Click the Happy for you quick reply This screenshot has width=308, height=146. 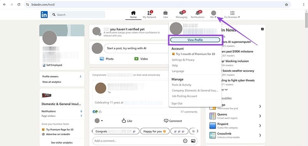[155, 131]
